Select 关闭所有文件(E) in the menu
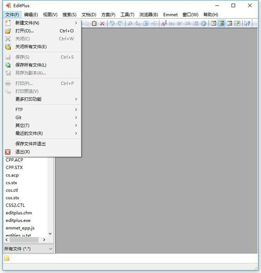 point(42,47)
